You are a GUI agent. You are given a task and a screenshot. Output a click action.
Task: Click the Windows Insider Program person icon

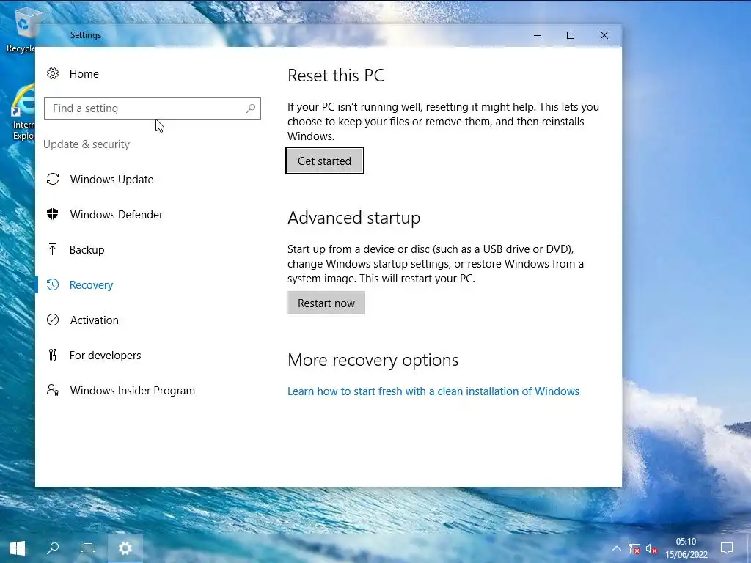coord(53,390)
